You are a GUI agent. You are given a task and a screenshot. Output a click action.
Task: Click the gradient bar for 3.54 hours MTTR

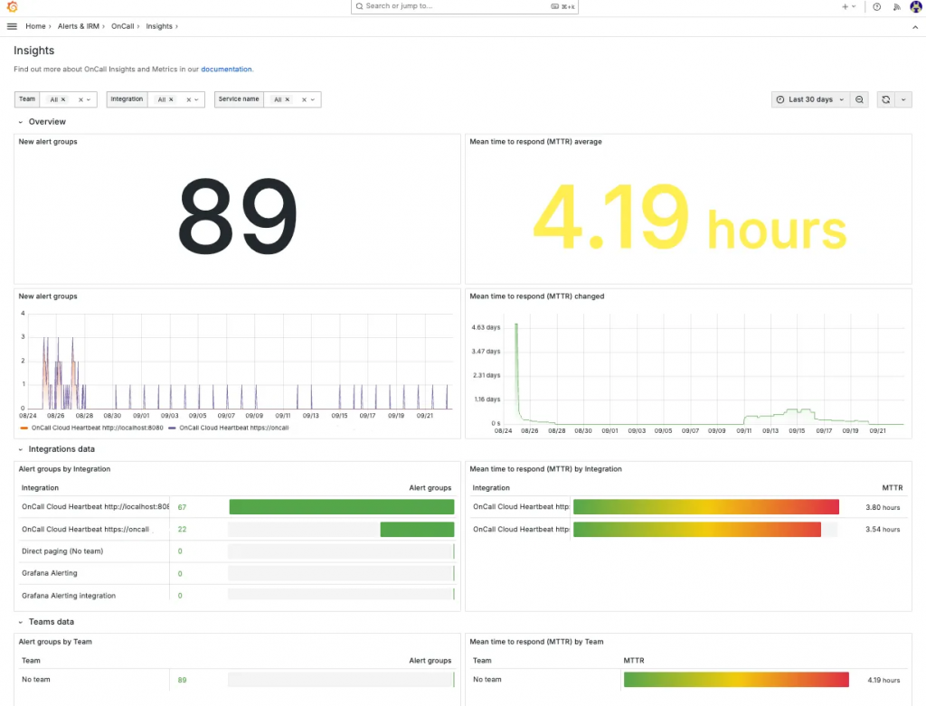[697, 530]
